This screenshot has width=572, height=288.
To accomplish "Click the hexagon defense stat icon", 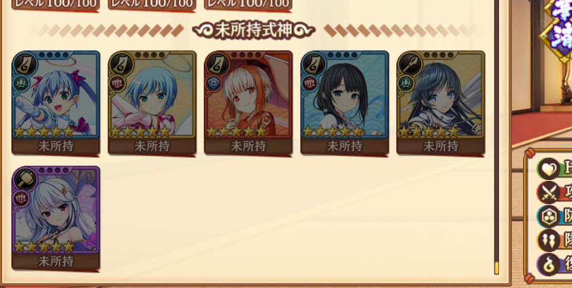I will (x=549, y=216).
